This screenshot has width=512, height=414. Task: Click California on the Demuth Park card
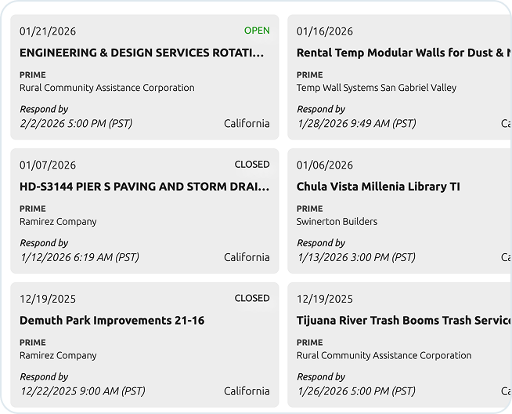click(247, 391)
